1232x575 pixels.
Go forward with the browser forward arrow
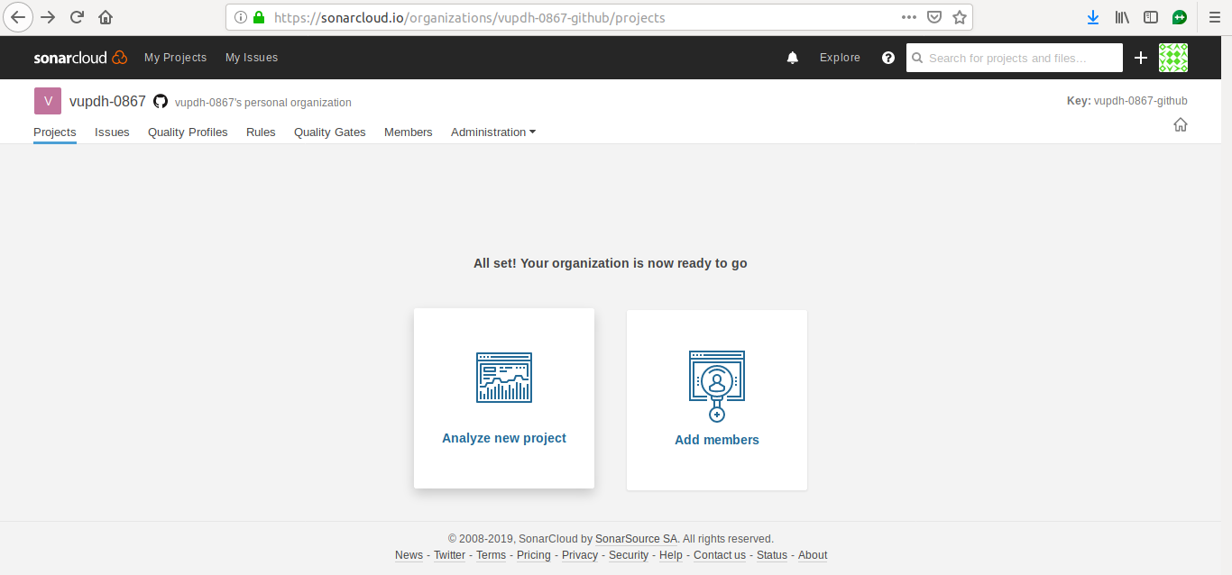tap(48, 17)
